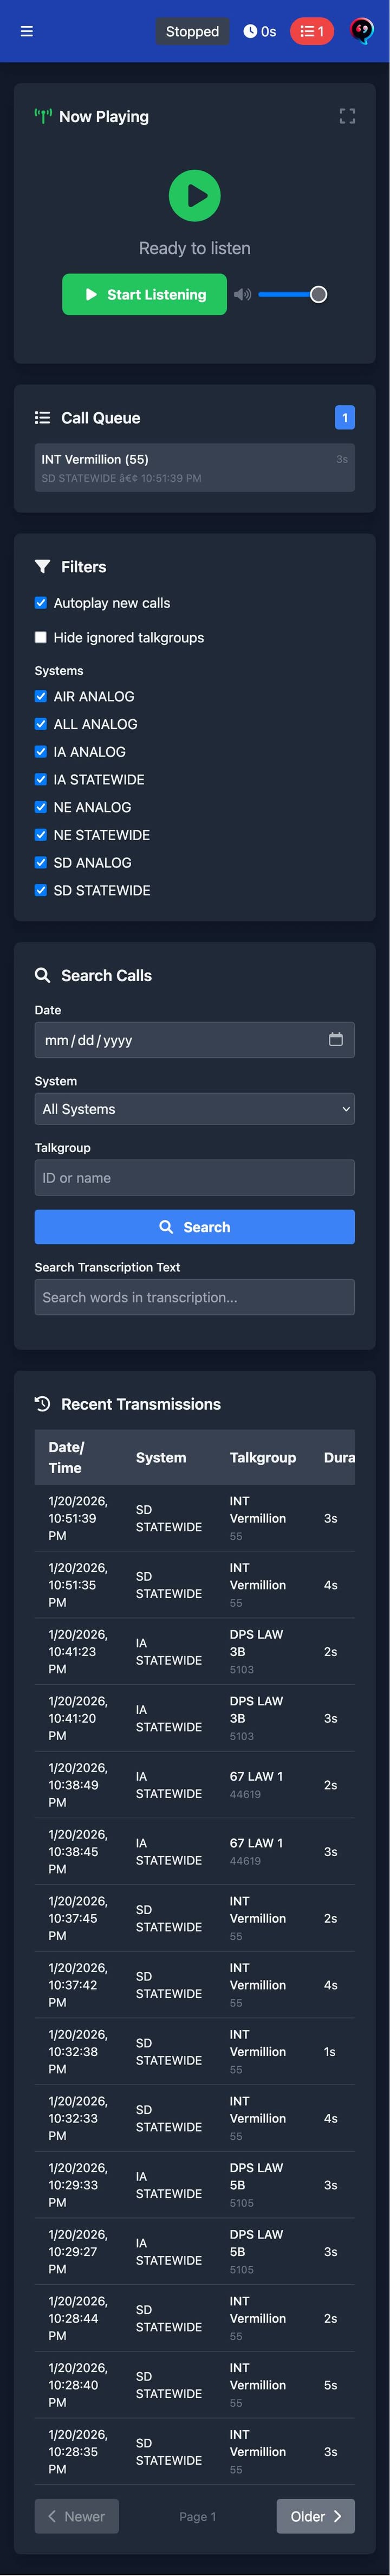Sort by Talkgroup column header

point(262,1457)
